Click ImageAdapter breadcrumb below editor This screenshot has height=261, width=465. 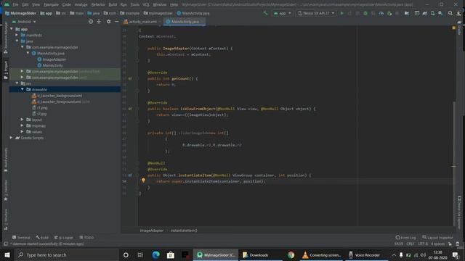coord(152,231)
